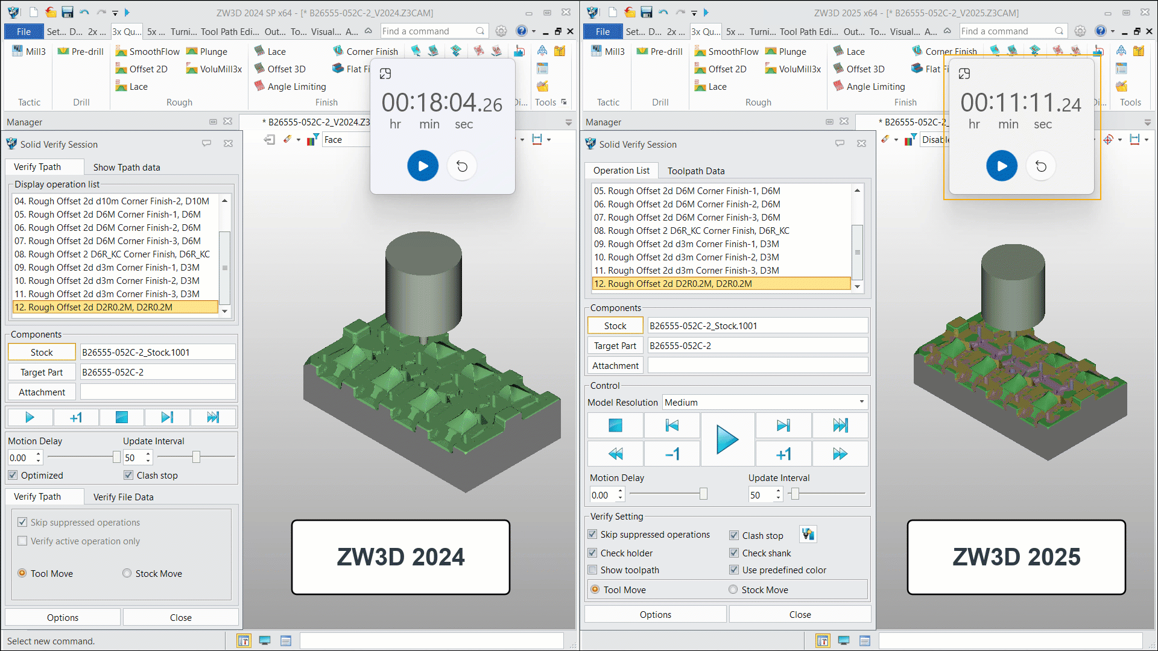Toggle Optimized checkbox in ZW3D 2024

(x=13, y=475)
